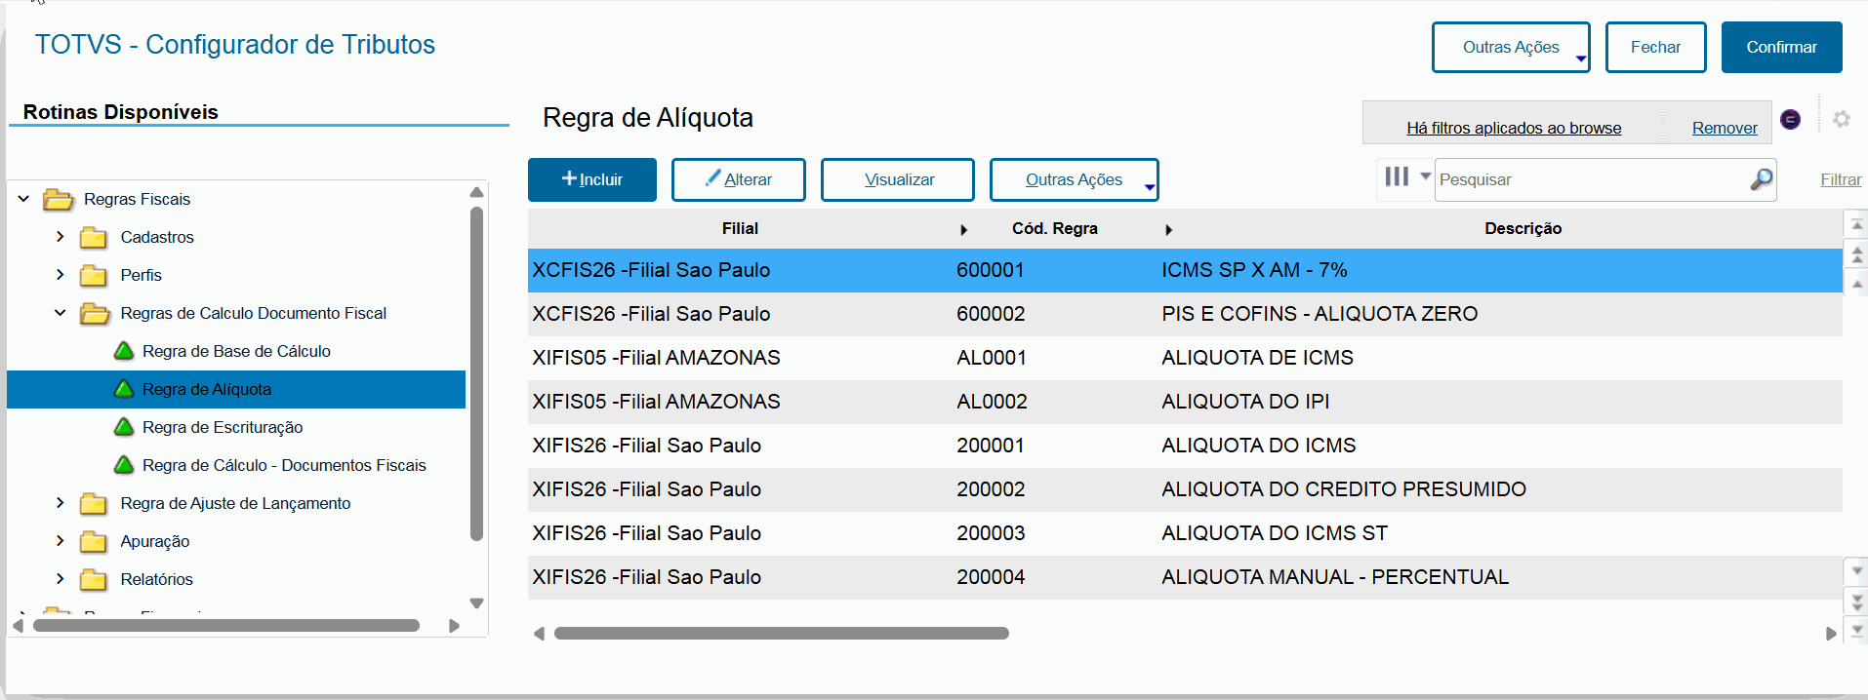Click the Remover filter link
Screen dimensions: 1868x700
click(1724, 128)
